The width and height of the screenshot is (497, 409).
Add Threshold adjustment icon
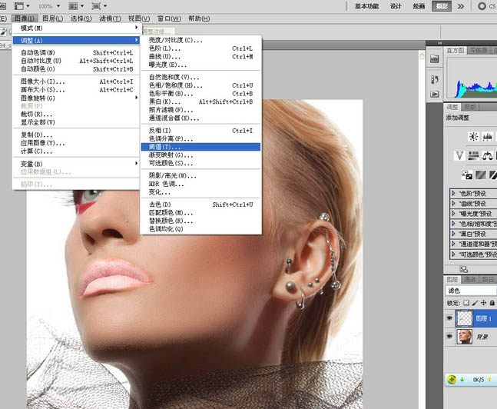(x=493, y=175)
